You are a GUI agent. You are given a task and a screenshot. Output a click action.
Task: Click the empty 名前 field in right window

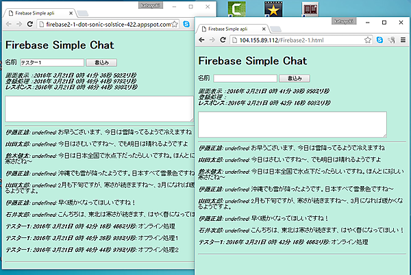[245, 78]
